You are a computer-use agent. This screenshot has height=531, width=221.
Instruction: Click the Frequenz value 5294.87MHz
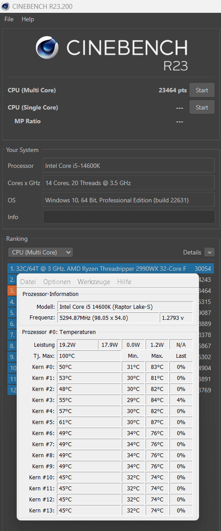[108, 318]
